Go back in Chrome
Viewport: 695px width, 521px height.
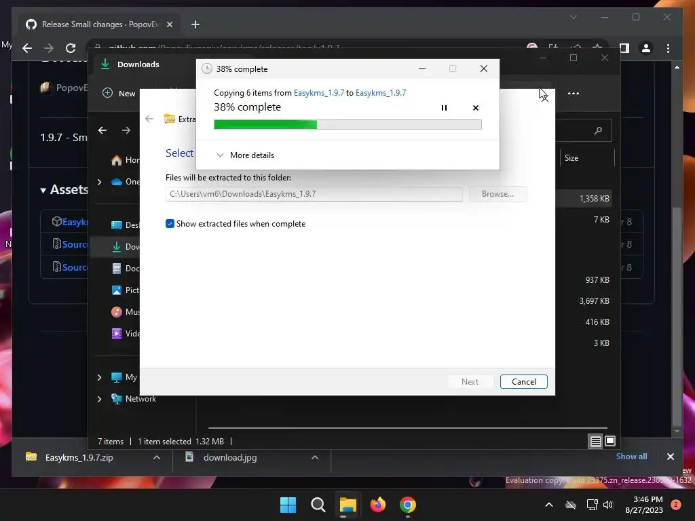(27, 48)
